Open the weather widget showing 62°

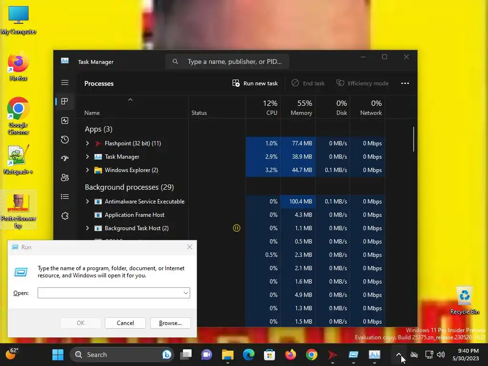point(12,354)
